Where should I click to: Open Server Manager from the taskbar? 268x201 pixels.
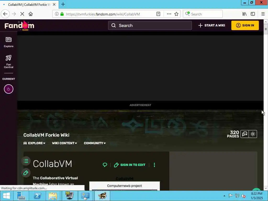click(x=21, y=196)
